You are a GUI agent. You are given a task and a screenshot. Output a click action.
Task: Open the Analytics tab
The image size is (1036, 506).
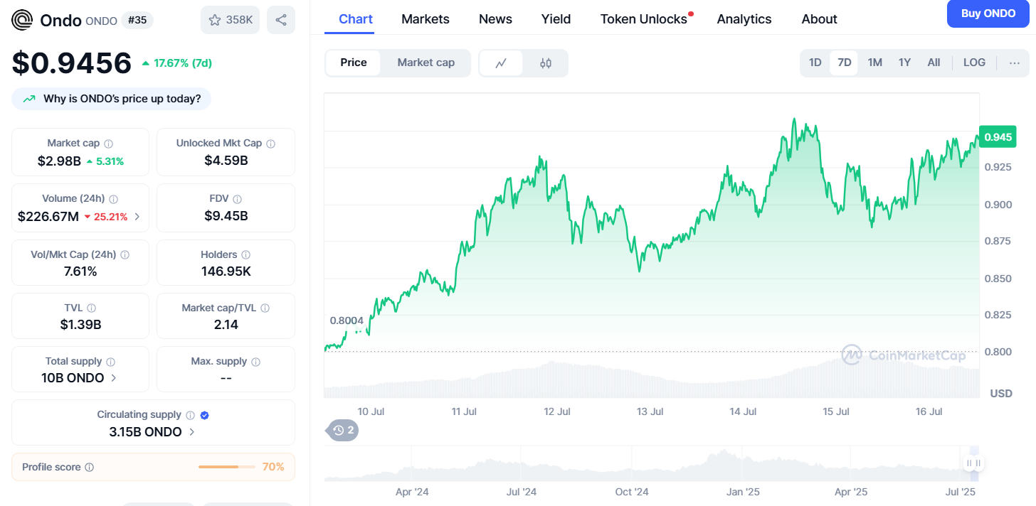click(x=744, y=19)
